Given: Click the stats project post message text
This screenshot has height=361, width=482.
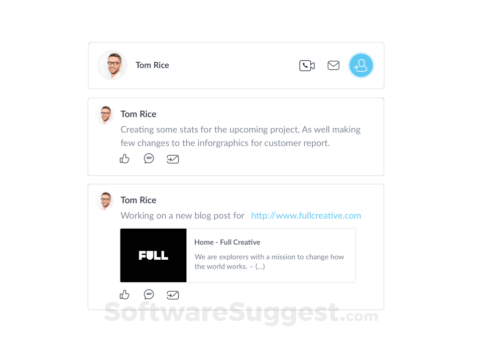Looking at the screenshot, I should [240, 136].
